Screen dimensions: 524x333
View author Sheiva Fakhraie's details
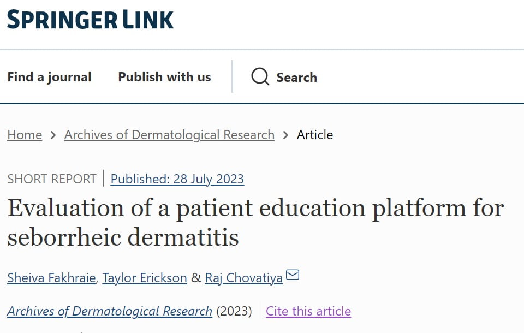(52, 278)
